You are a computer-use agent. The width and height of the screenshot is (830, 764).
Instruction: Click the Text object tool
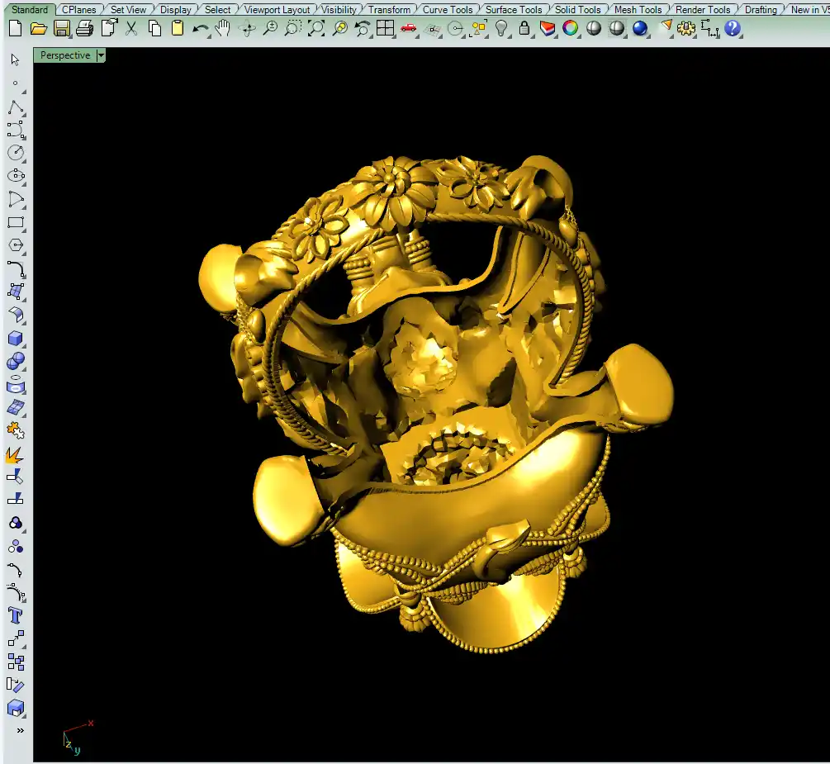click(x=16, y=615)
